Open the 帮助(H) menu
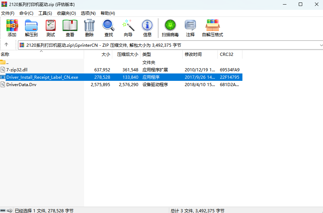This screenshot has width=323, height=213. 108,13
